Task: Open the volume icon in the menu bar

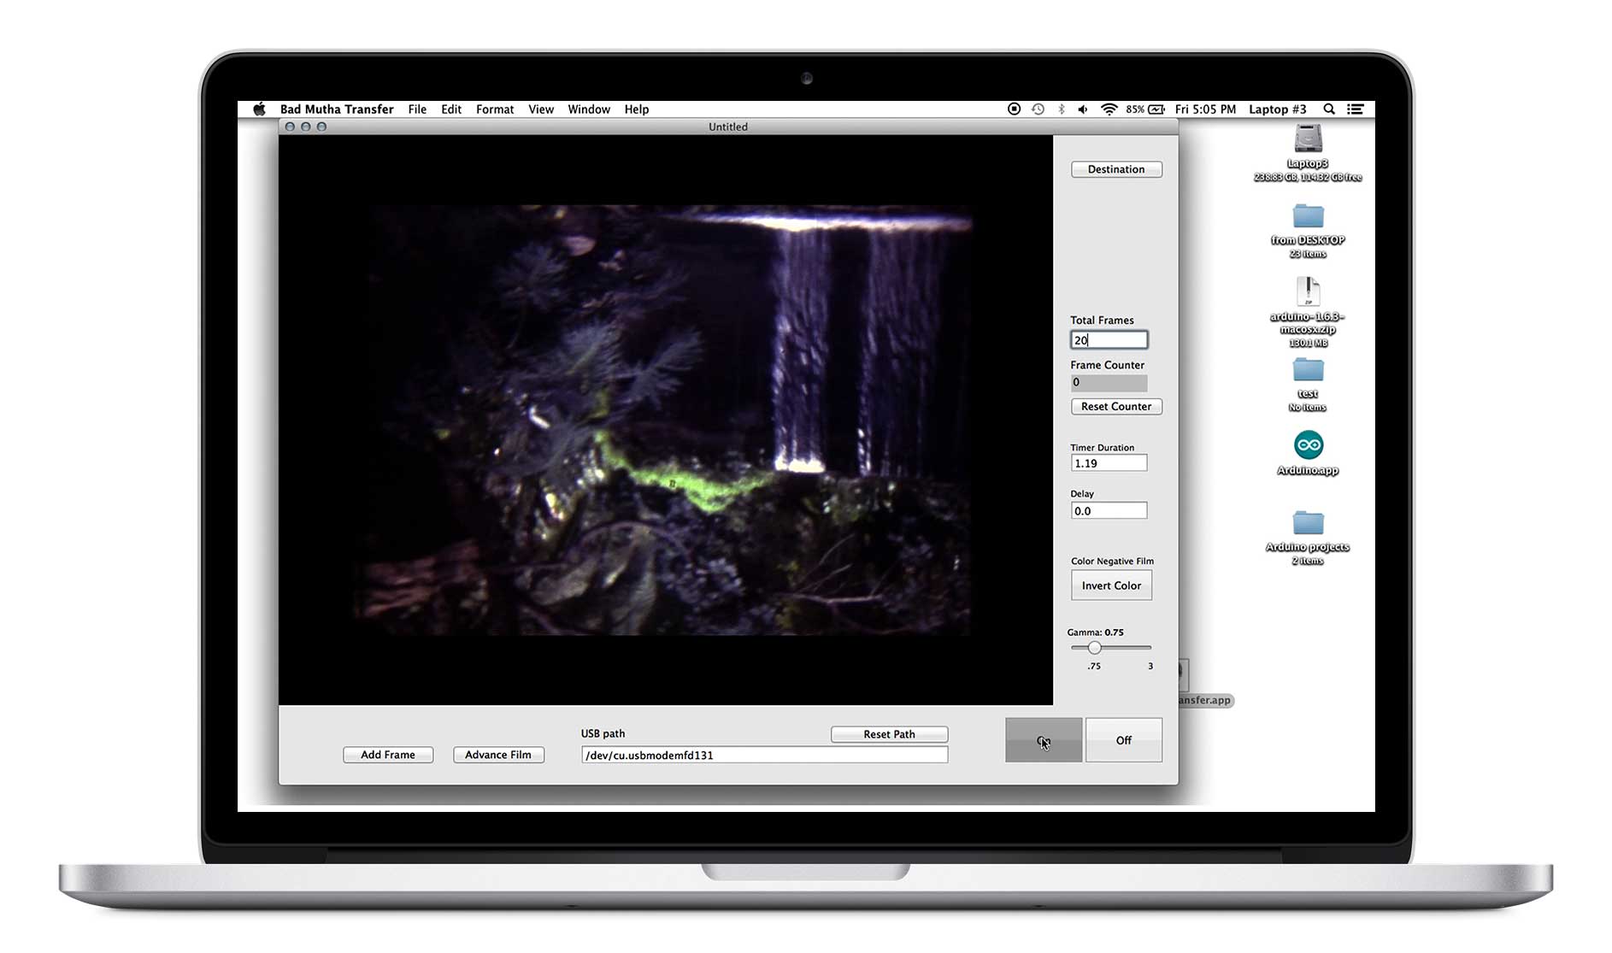Action: pos(1083,109)
